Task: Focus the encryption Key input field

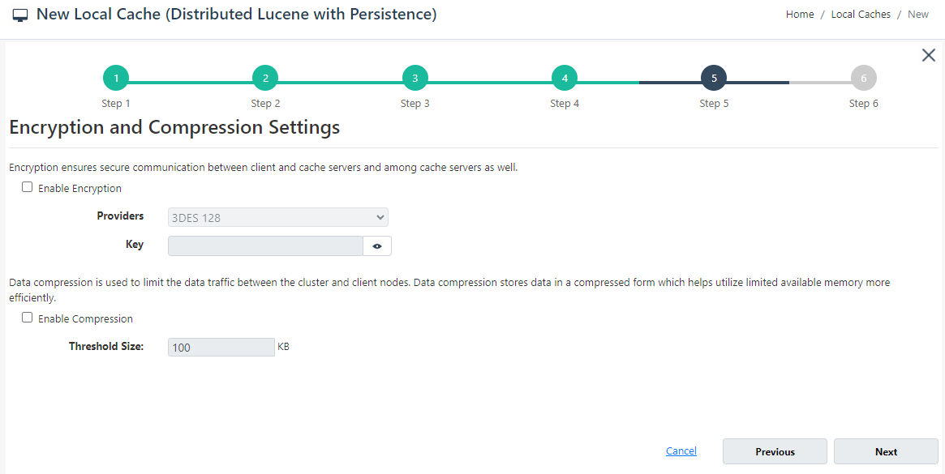Action: (x=266, y=246)
